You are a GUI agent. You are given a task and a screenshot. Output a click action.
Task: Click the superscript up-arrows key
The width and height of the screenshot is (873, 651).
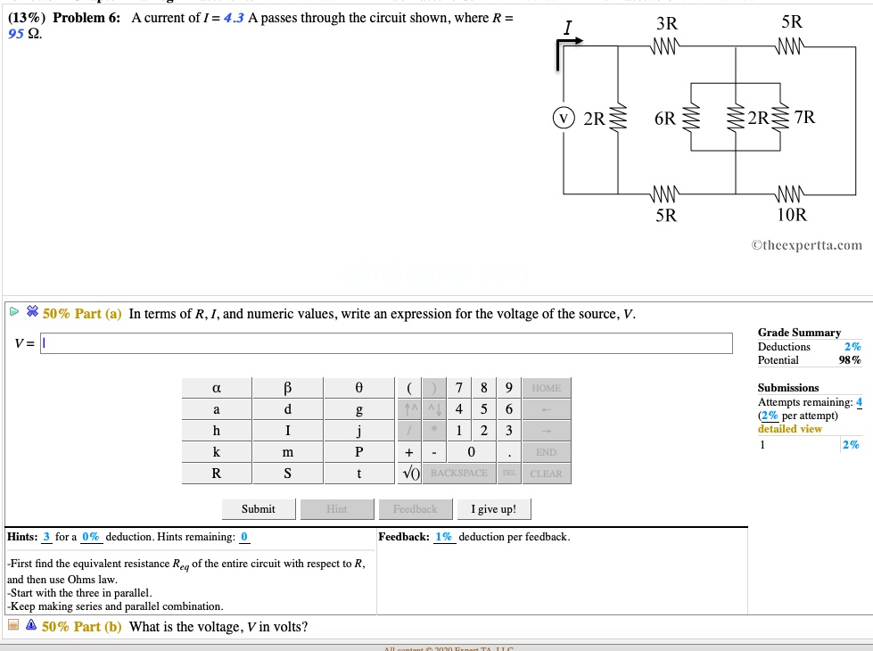click(x=410, y=409)
